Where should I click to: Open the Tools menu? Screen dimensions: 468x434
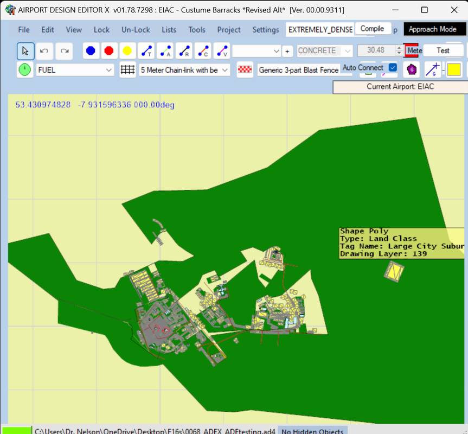(197, 30)
